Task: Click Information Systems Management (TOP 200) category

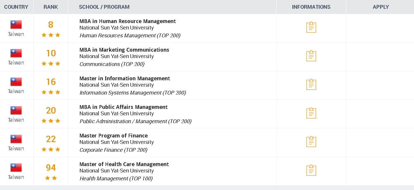Action: point(133,93)
